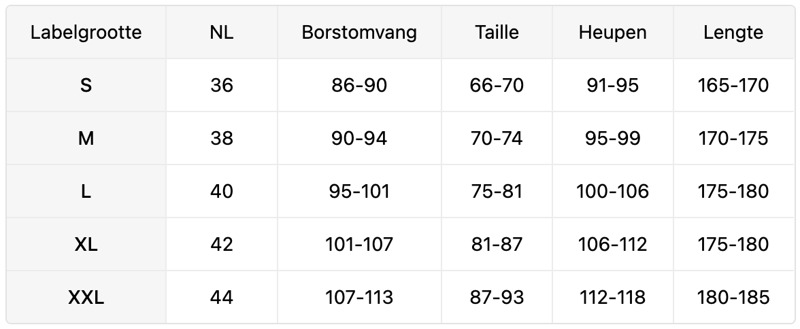Viewport: 800px width, 329px height.
Task: Click the XL size row label
Action: 86,245
